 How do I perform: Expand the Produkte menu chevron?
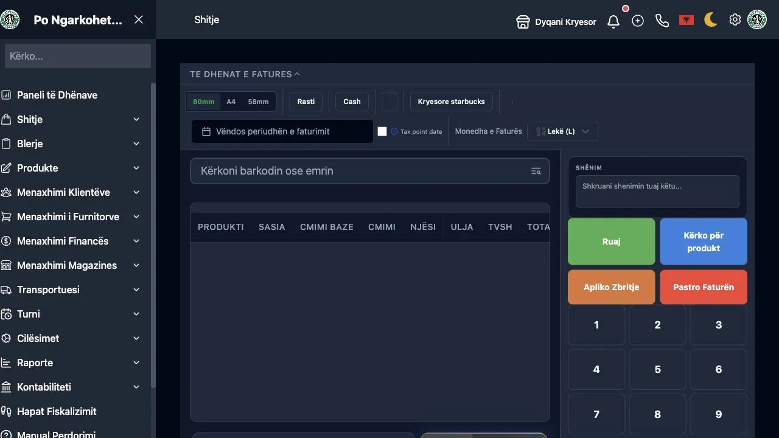click(x=136, y=168)
